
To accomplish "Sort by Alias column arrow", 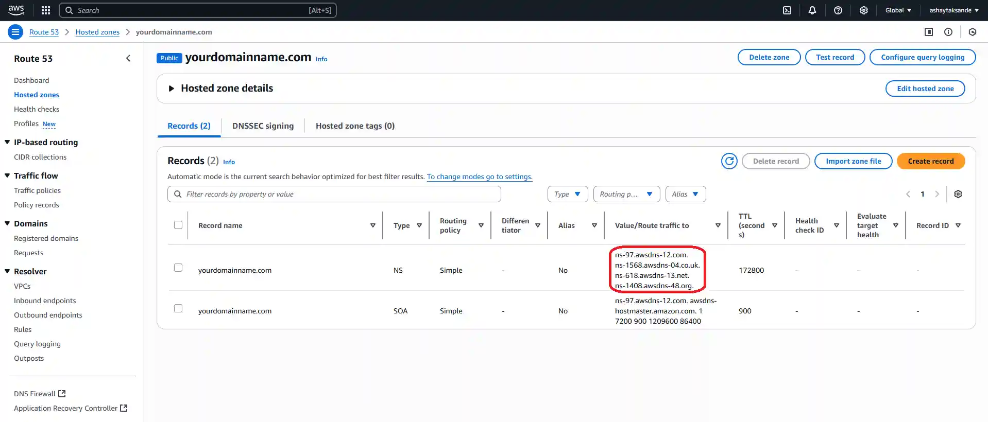I will [x=594, y=225].
